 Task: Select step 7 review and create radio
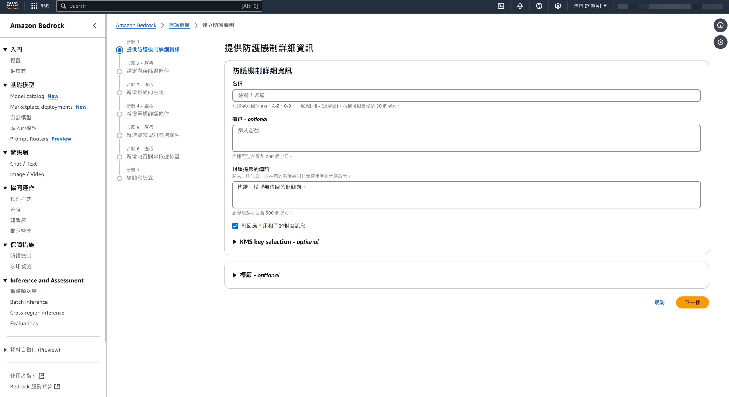coord(120,178)
